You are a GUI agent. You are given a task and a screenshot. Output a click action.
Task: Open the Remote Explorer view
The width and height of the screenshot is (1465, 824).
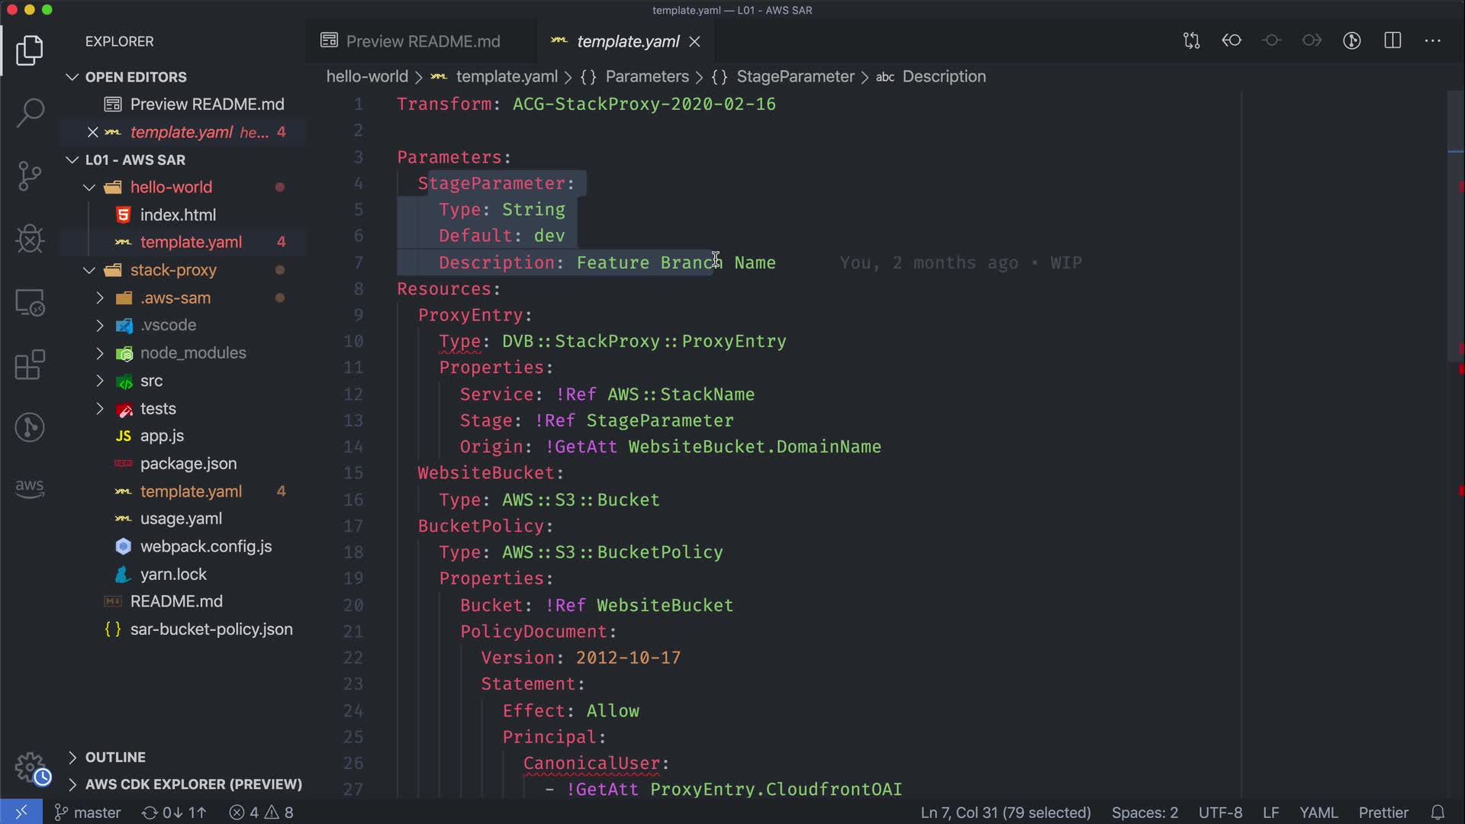coord(30,303)
